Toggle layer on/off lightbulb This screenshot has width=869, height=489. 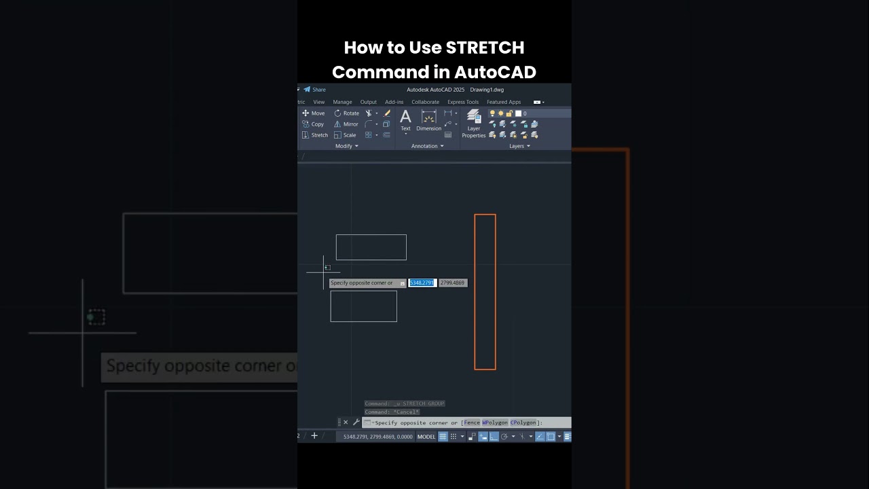point(492,113)
